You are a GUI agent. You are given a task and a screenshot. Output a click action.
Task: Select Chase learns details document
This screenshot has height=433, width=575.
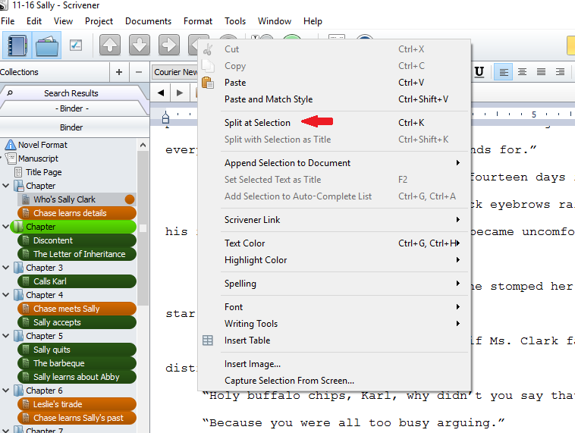(77, 213)
